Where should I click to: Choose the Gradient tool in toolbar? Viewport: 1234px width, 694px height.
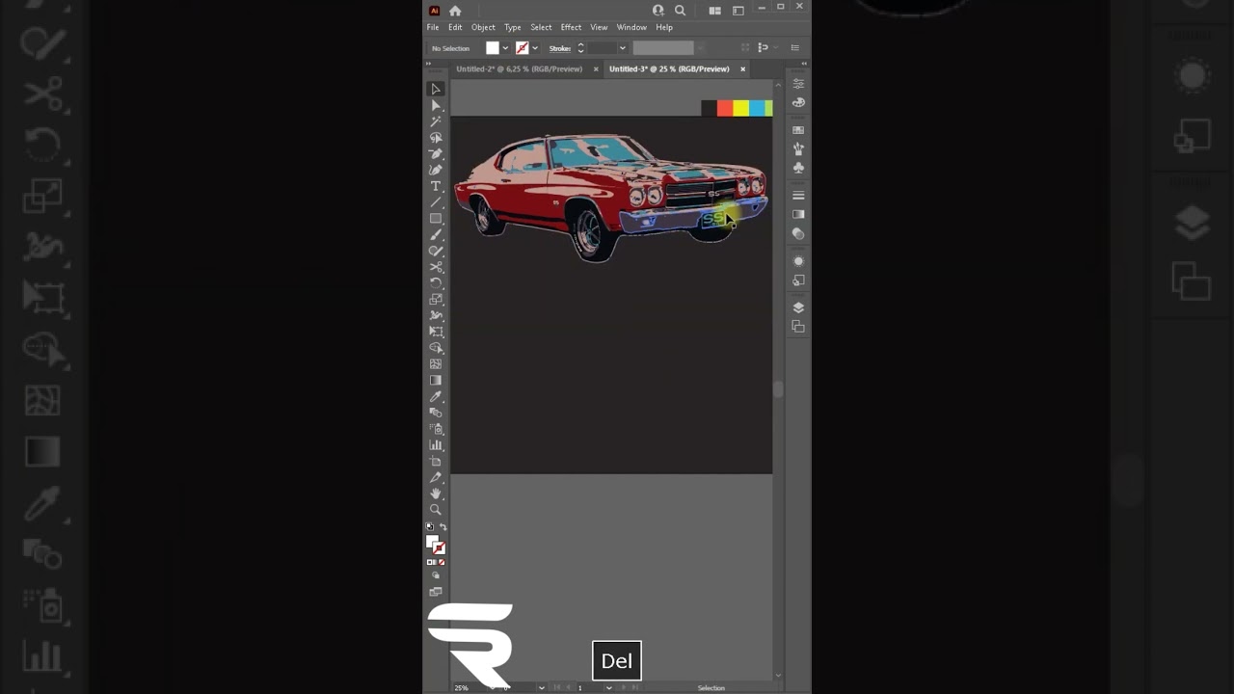436,381
